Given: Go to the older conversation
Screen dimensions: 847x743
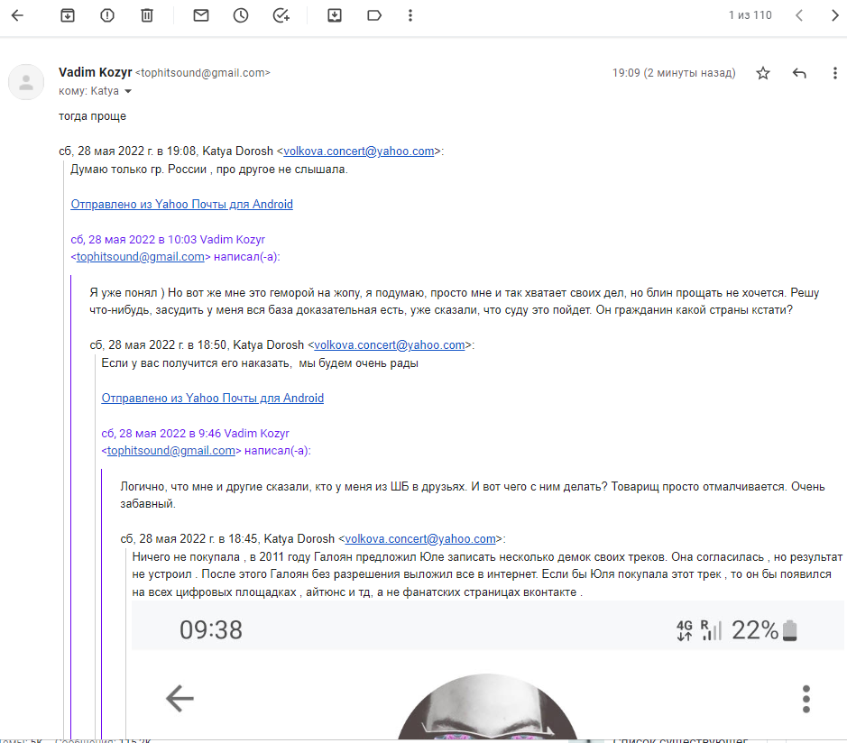Looking at the screenshot, I should [x=835, y=15].
